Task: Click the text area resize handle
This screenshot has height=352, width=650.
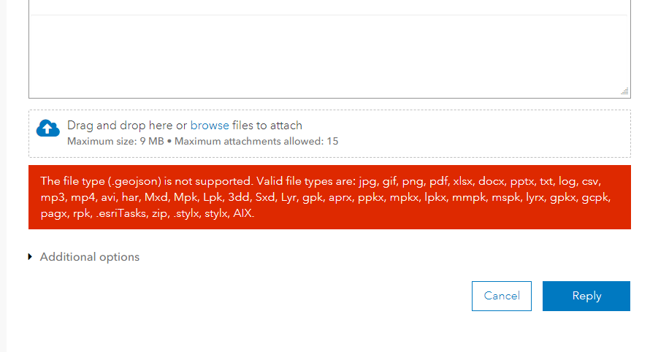Action: 624,91
